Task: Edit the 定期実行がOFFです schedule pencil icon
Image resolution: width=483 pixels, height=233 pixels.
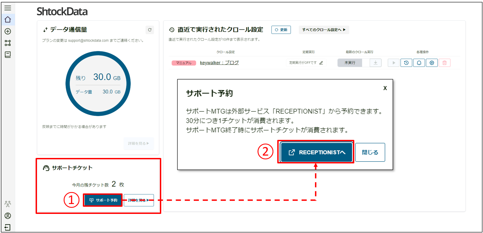Action: click(x=321, y=63)
